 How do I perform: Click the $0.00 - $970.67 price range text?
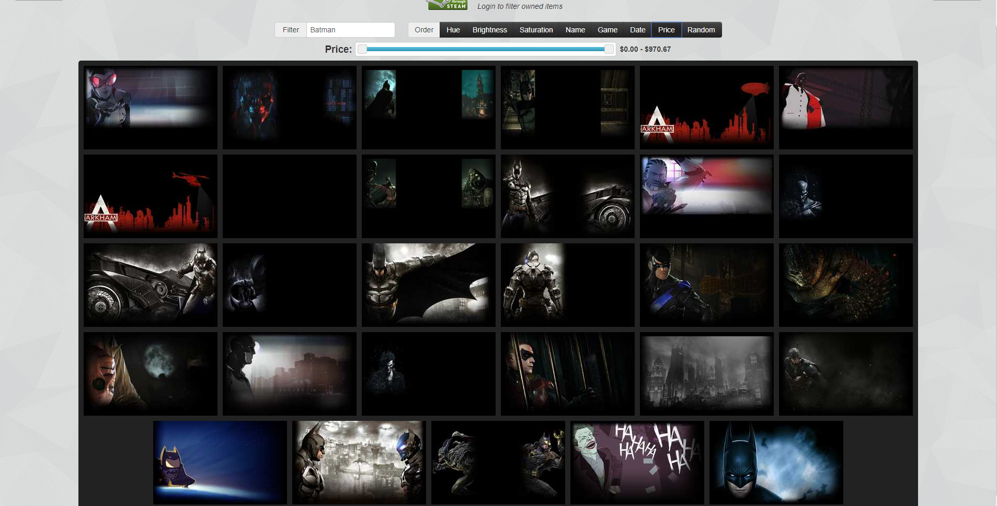(645, 49)
